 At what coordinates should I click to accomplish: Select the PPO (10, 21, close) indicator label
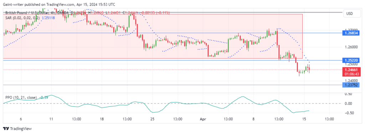click(x=21, y=98)
